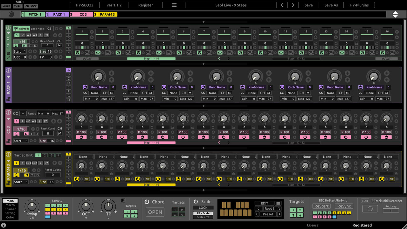Click lock icon under PITCH step 1
This screenshot has width=407, height=229.
tap(92, 44)
